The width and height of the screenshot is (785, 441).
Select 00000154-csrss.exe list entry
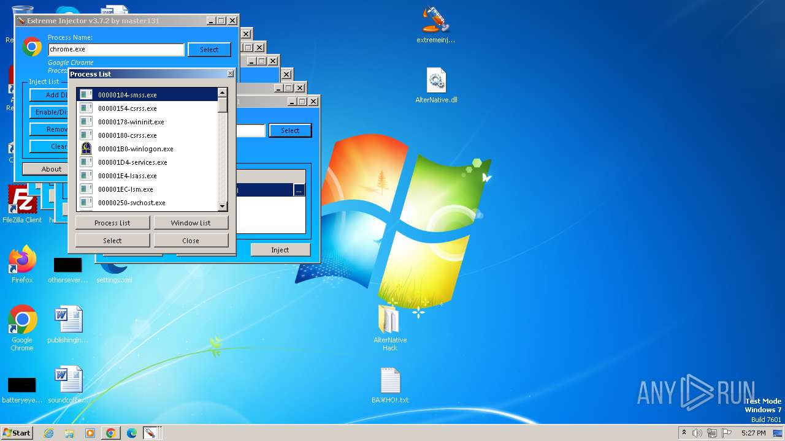point(147,108)
